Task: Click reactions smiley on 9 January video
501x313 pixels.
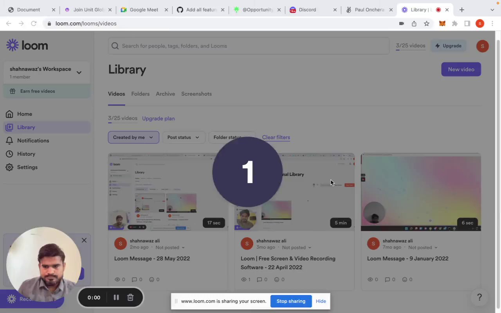Action: point(404,279)
